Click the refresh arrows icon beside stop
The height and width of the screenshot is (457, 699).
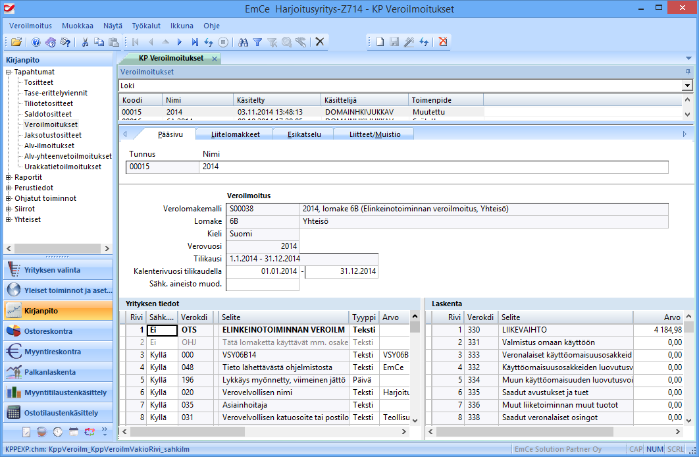[x=209, y=42]
